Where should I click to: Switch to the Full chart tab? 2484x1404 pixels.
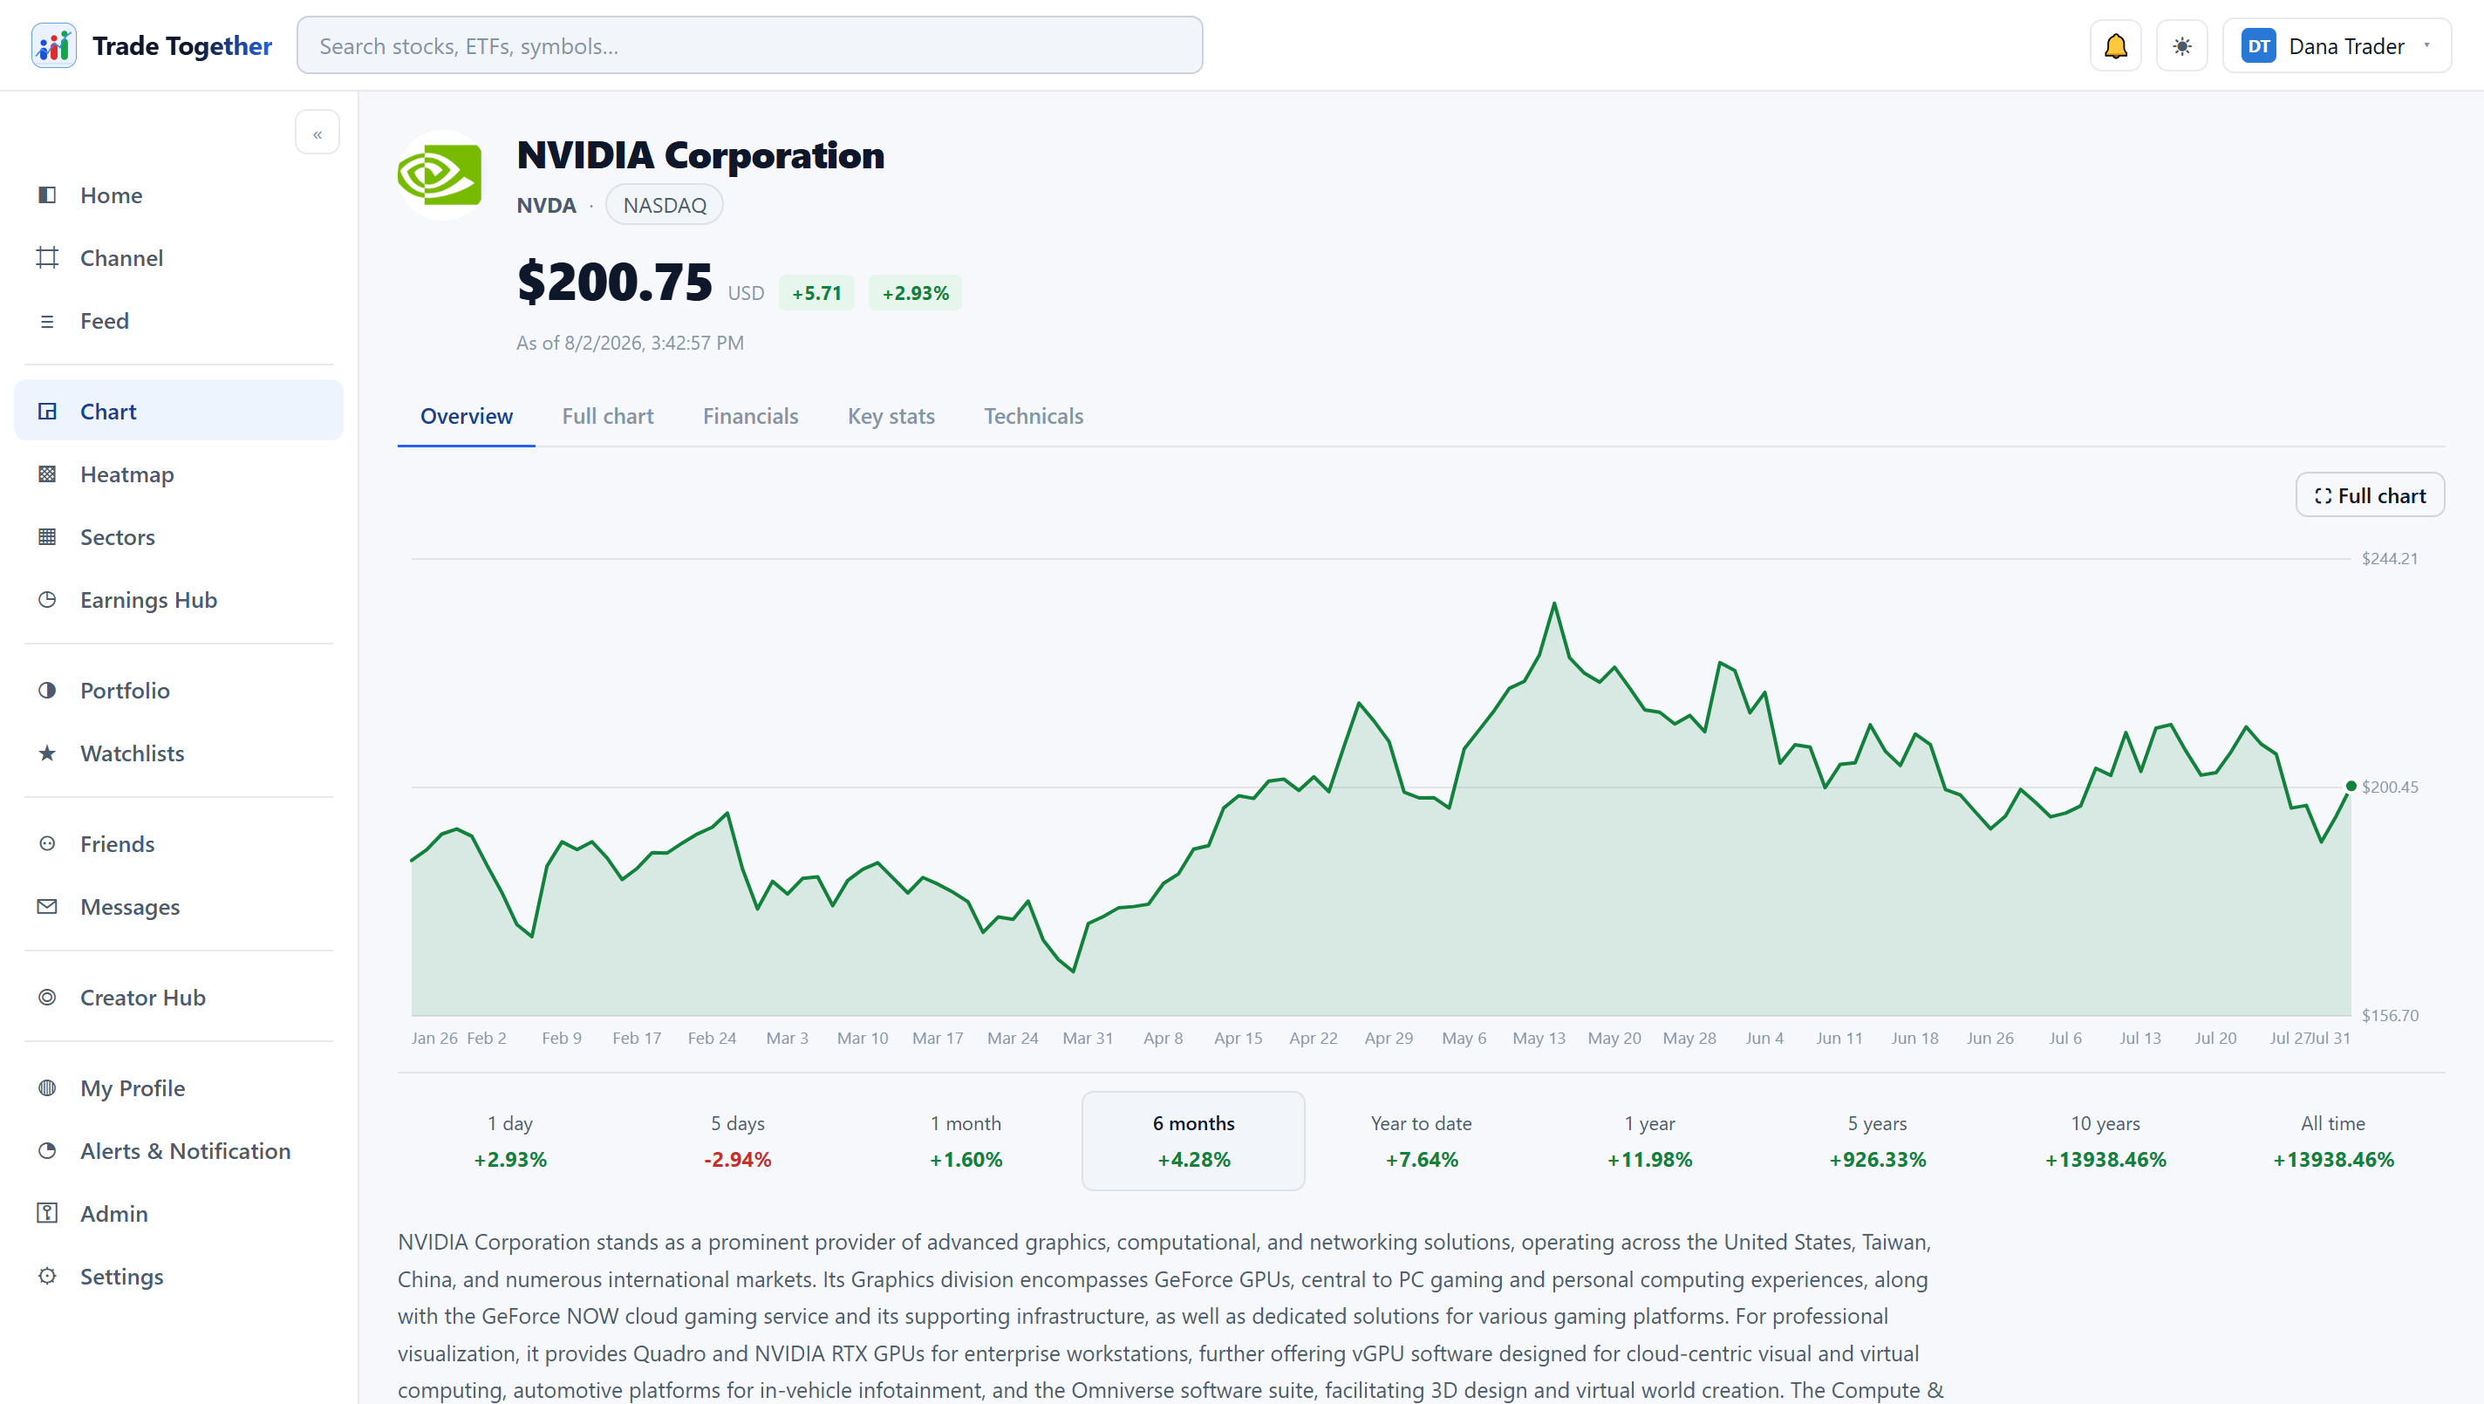(x=608, y=417)
